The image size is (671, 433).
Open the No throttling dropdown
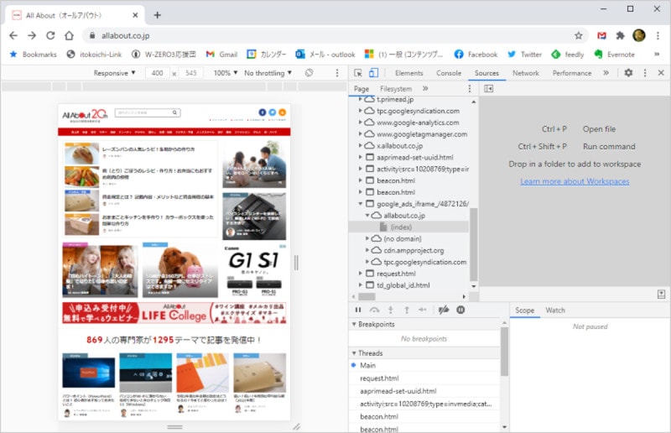click(268, 73)
